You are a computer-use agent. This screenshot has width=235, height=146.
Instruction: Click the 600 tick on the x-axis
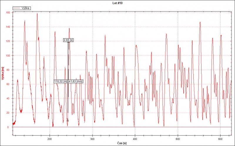pyautogui.click(x=220, y=138)
